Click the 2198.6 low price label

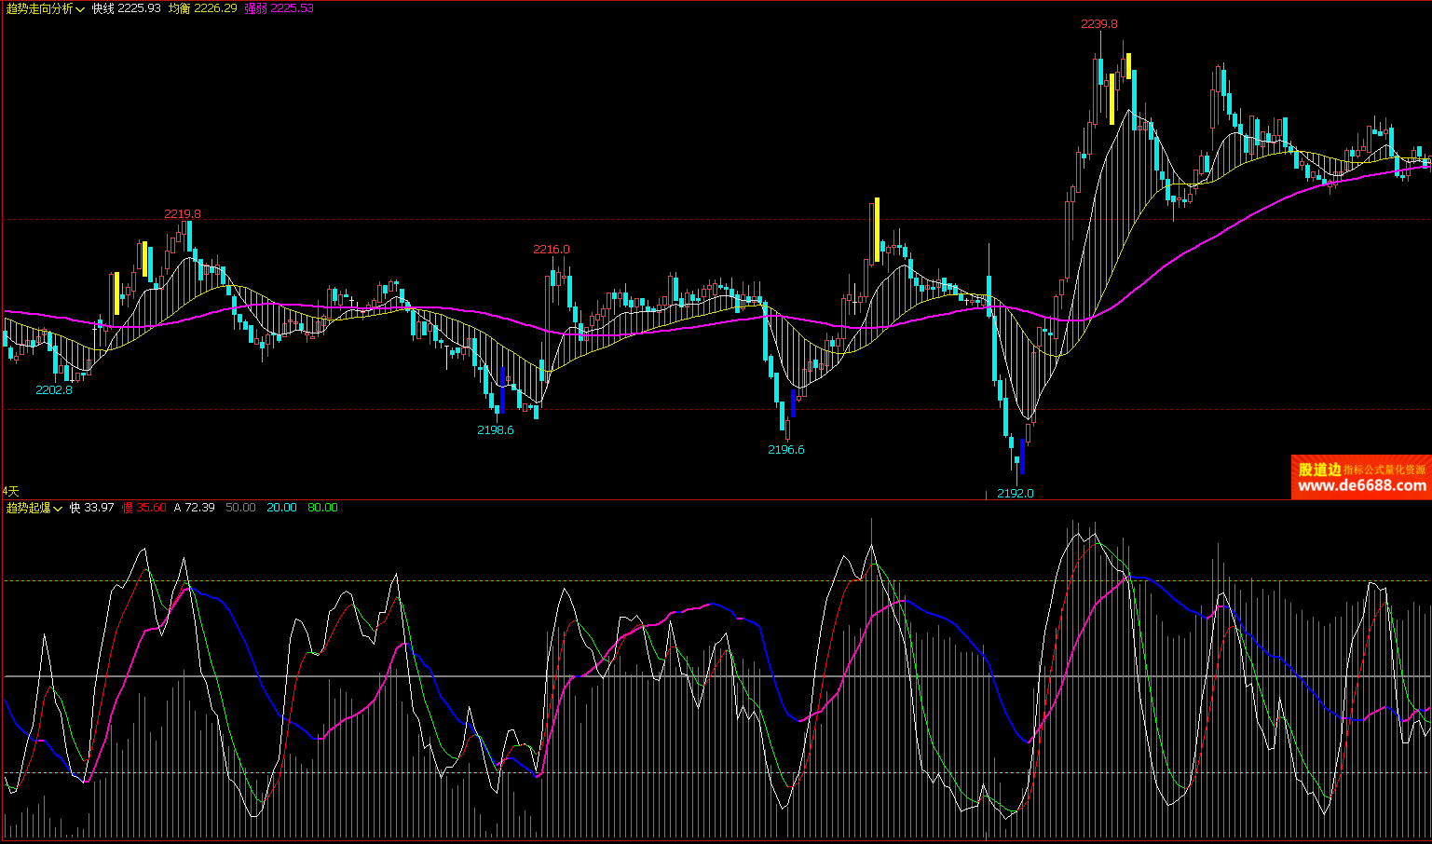[x=495, y=430]
